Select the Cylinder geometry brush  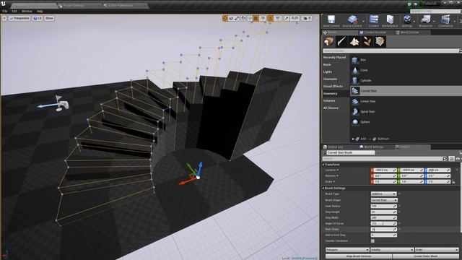click(x=406, y=80)
